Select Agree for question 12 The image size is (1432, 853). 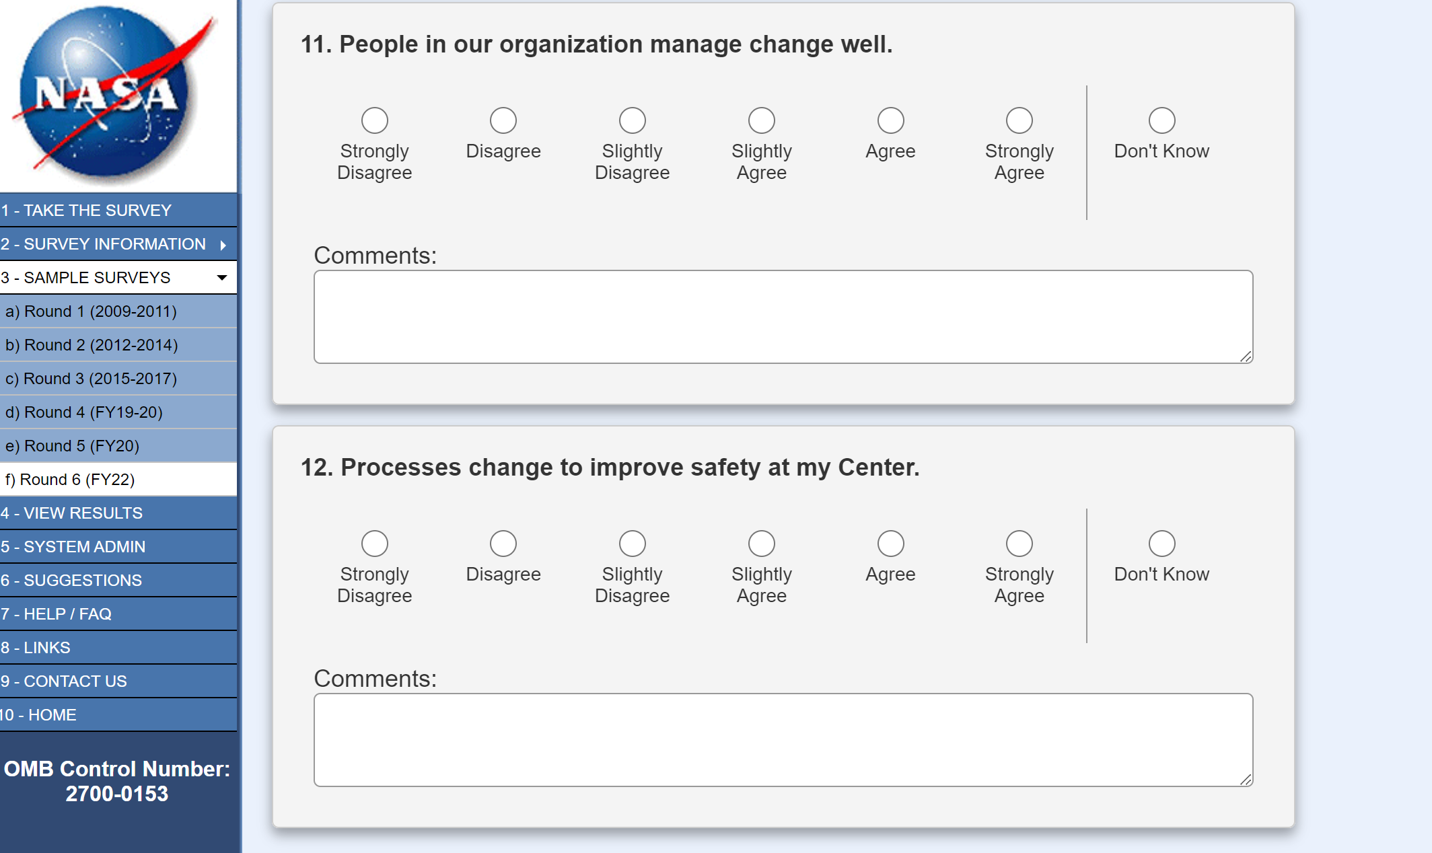(890, 544)
